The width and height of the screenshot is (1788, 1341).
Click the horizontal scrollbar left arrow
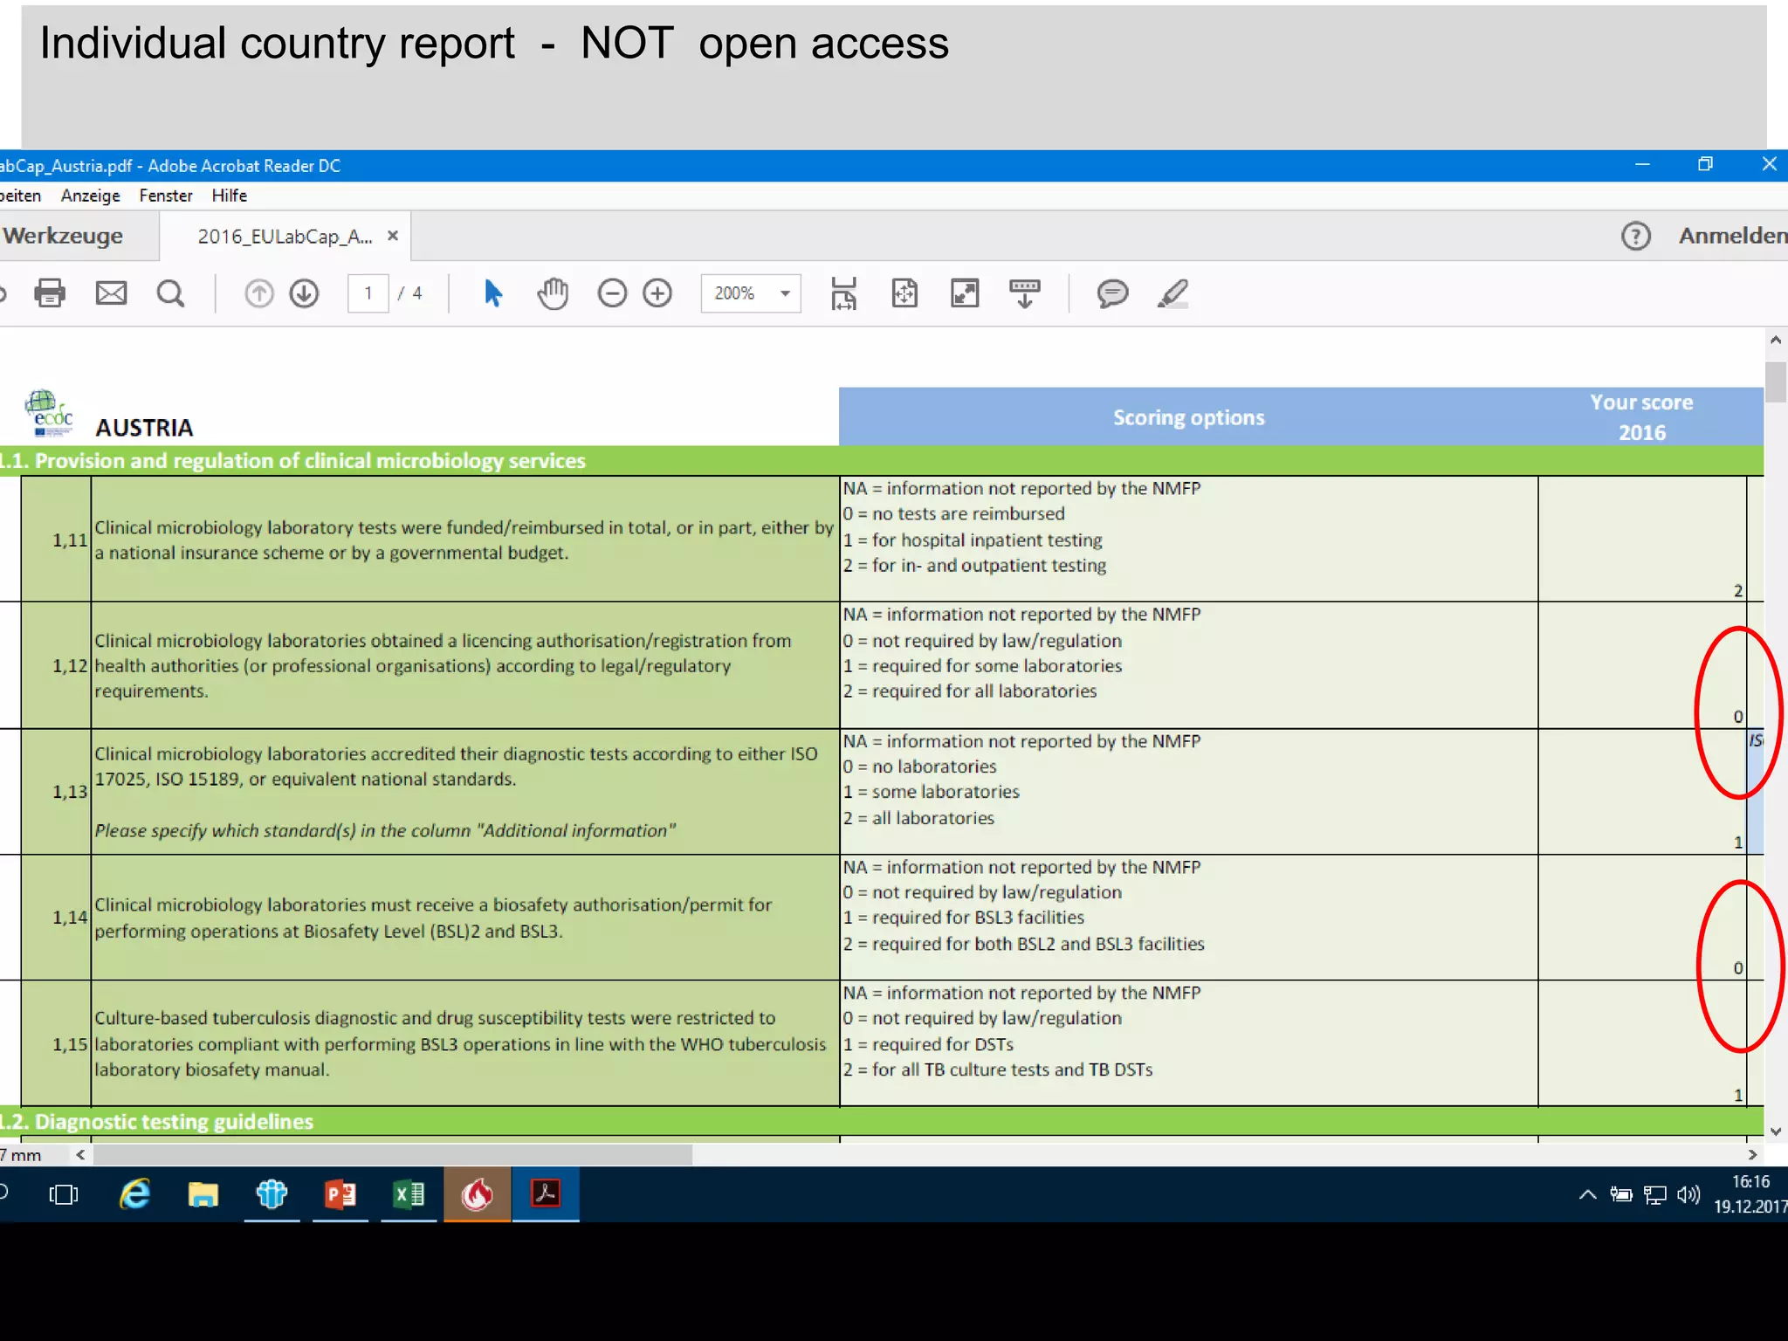click(80, 1154)
